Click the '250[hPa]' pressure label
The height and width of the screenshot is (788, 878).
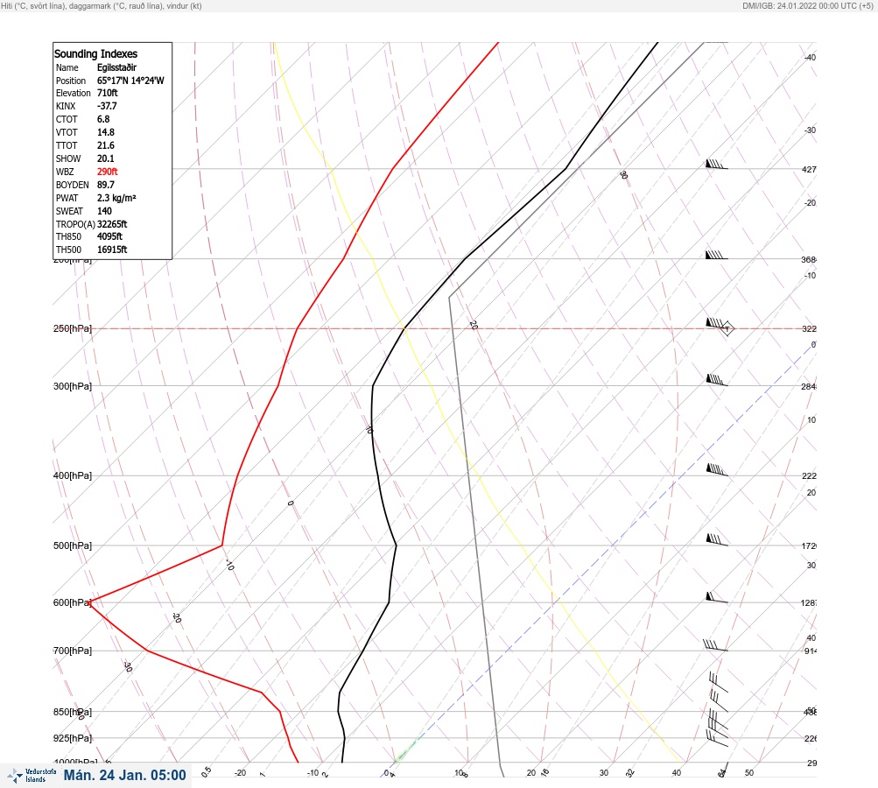pyautogui.click(x=73, y=328)
